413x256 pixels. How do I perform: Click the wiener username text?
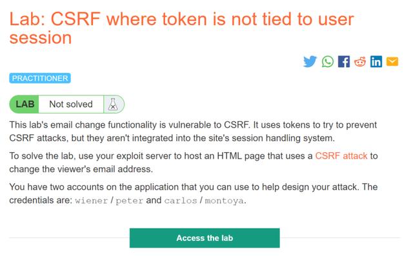(92, 201)
